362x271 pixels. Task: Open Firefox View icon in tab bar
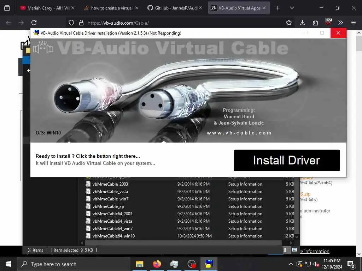click(x=7, y=8)
